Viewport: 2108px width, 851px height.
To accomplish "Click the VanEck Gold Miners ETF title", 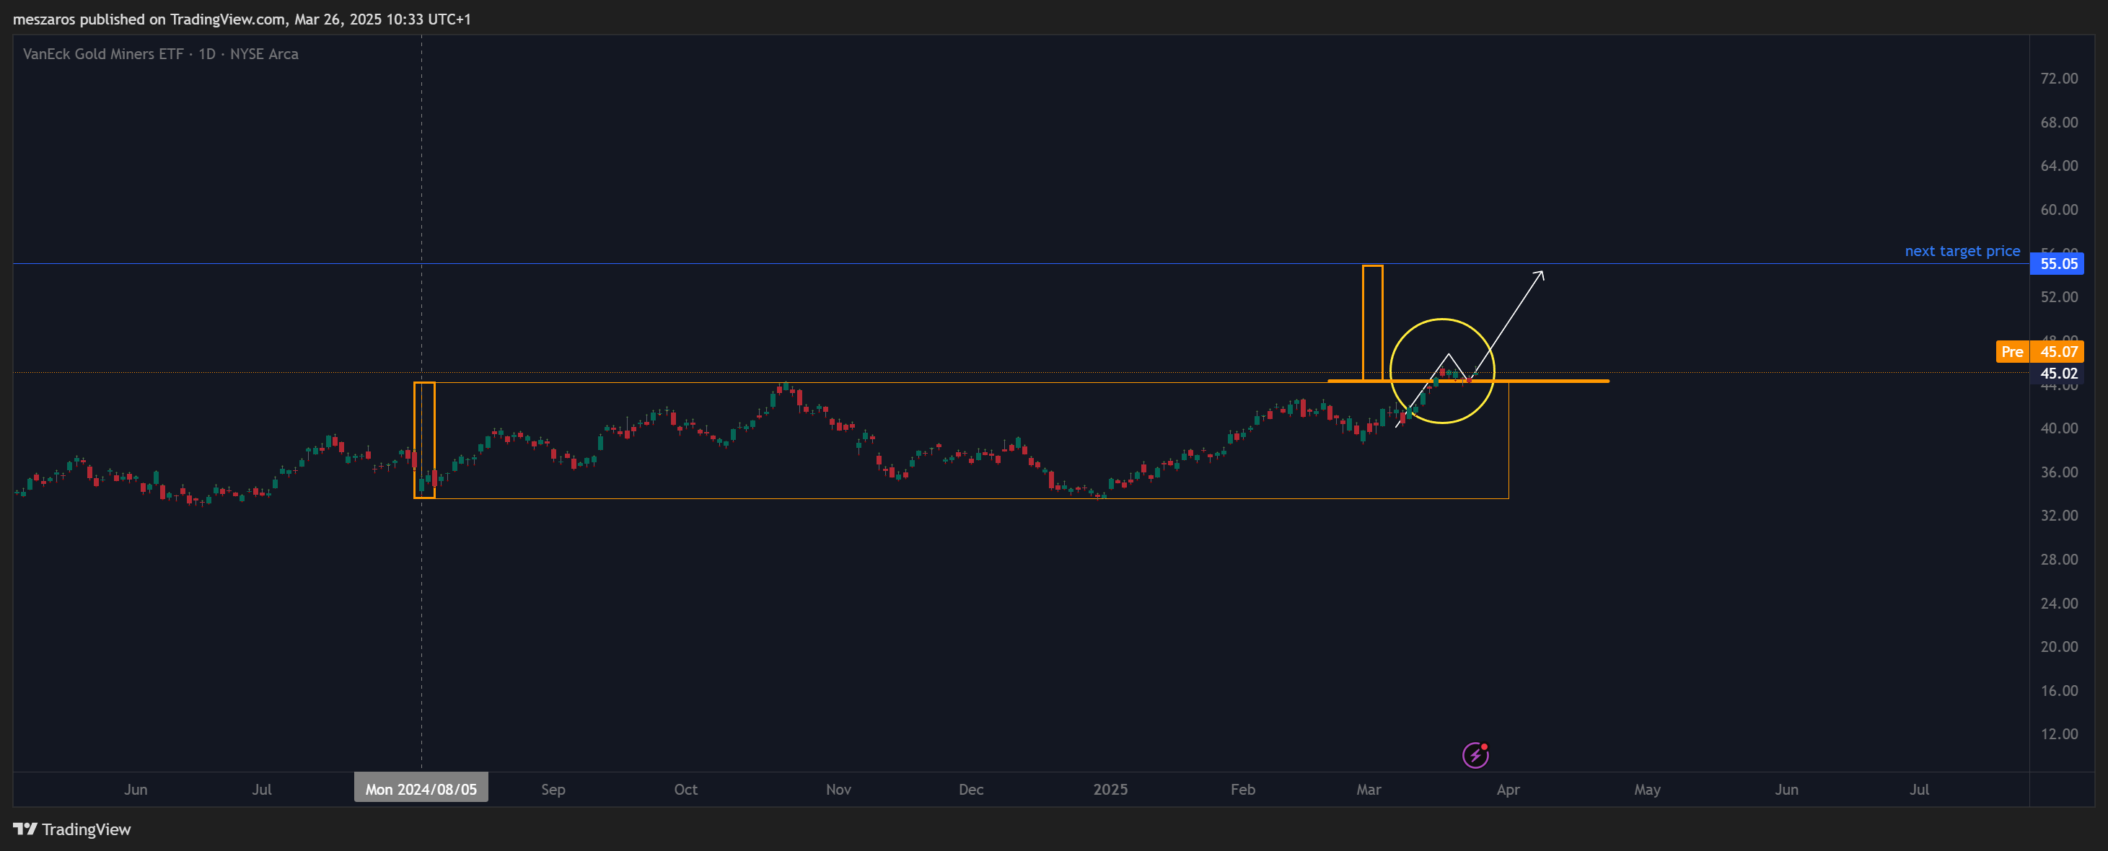I will [160, 54].
